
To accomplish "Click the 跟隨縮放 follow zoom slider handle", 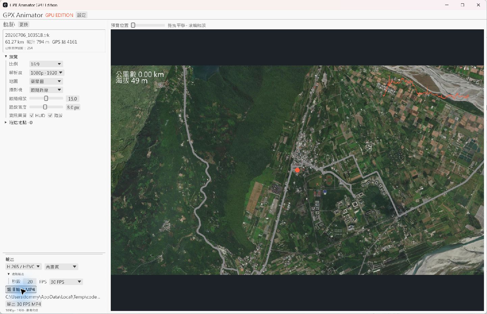I will coord(46,98).
